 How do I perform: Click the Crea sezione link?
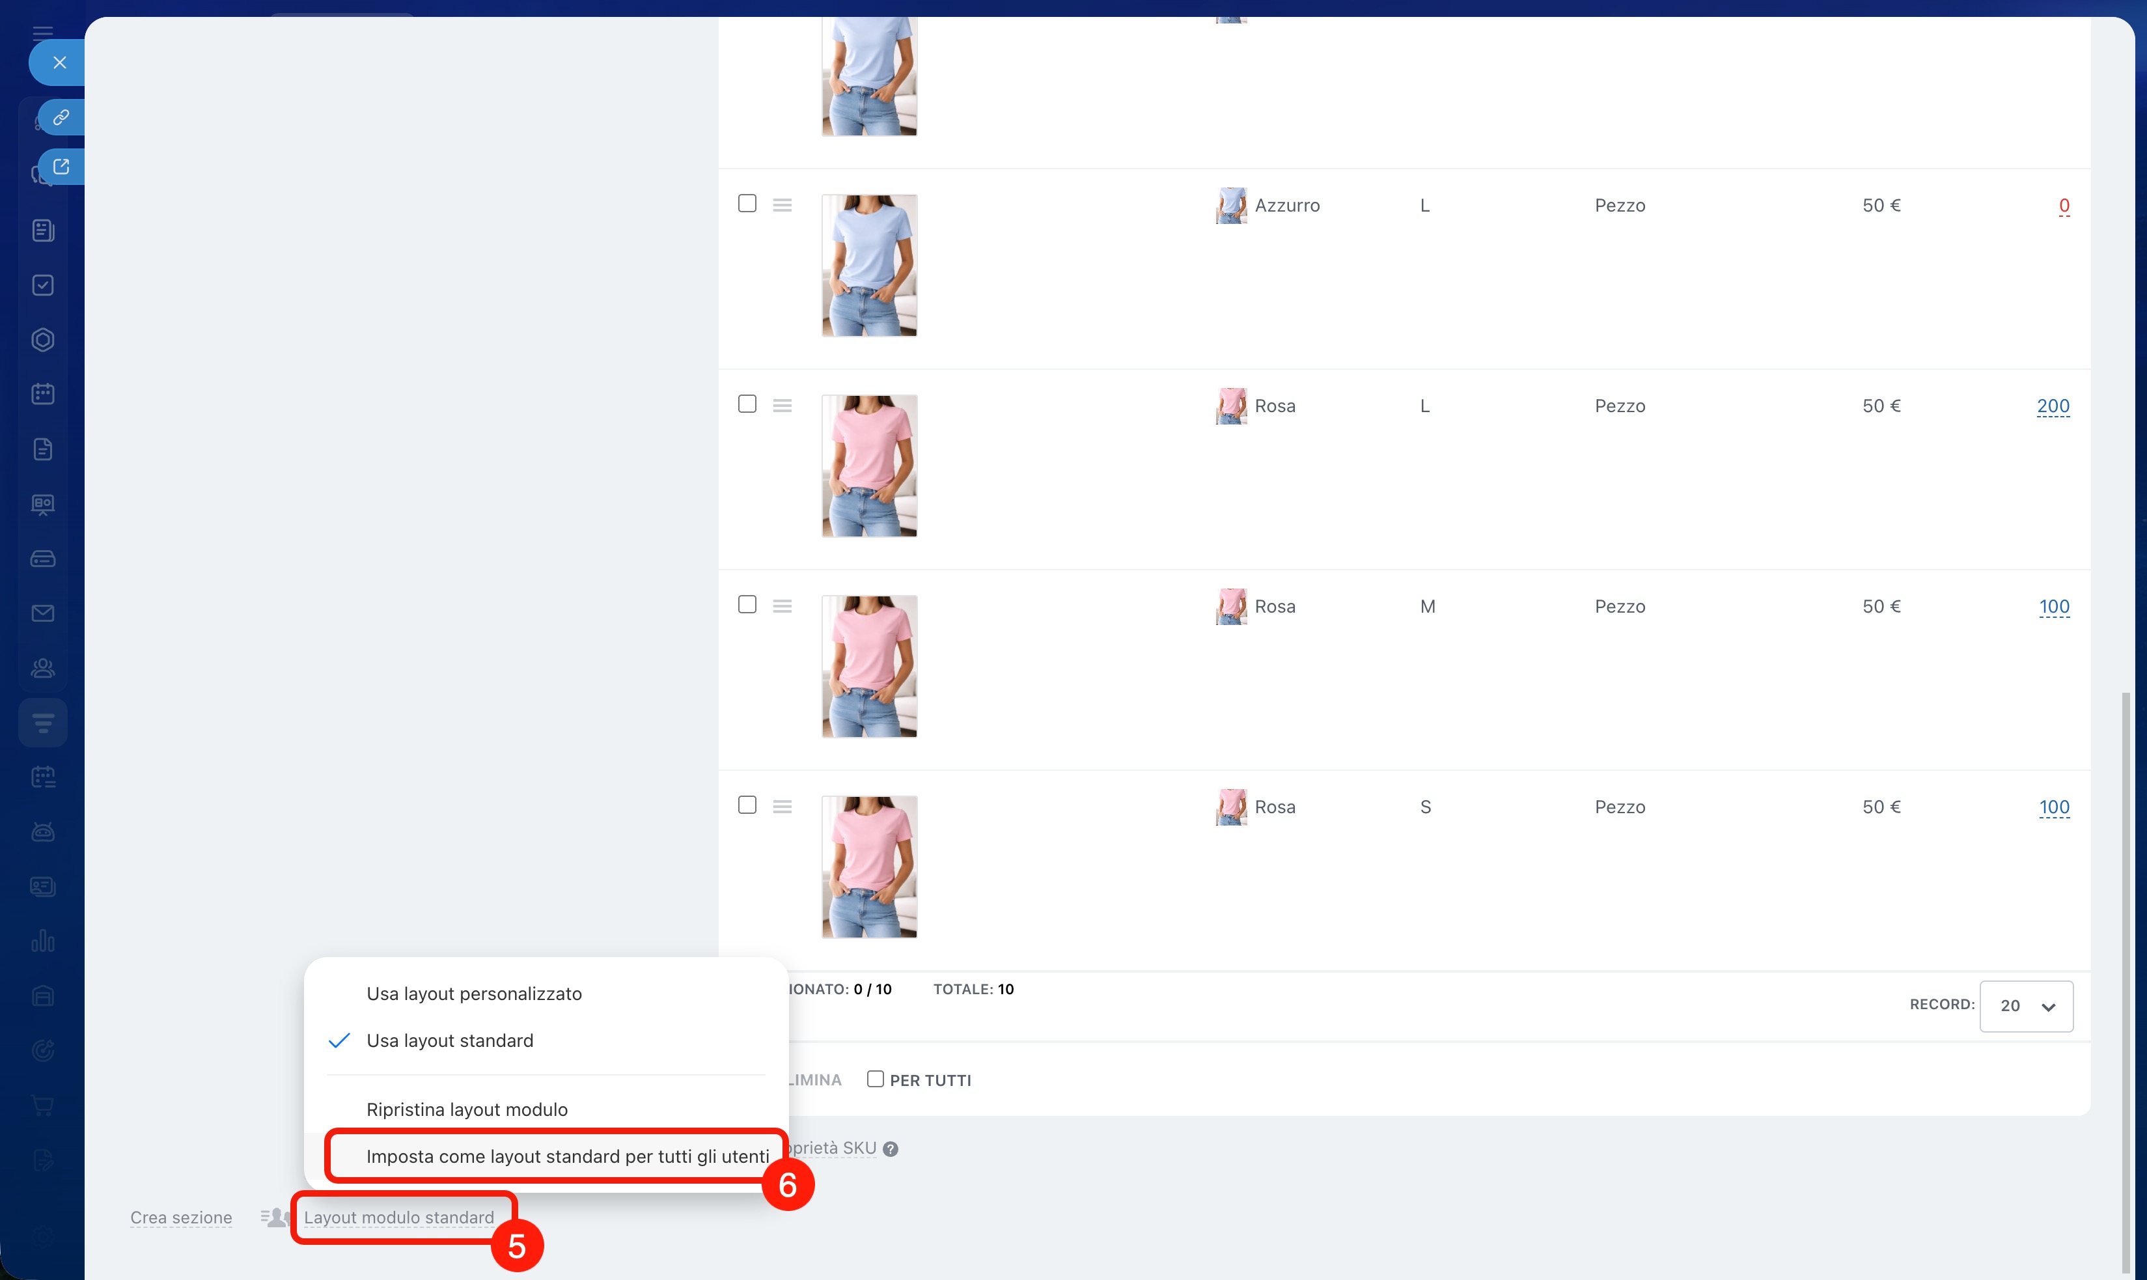pyautogui.click(x=181, y=1217)
